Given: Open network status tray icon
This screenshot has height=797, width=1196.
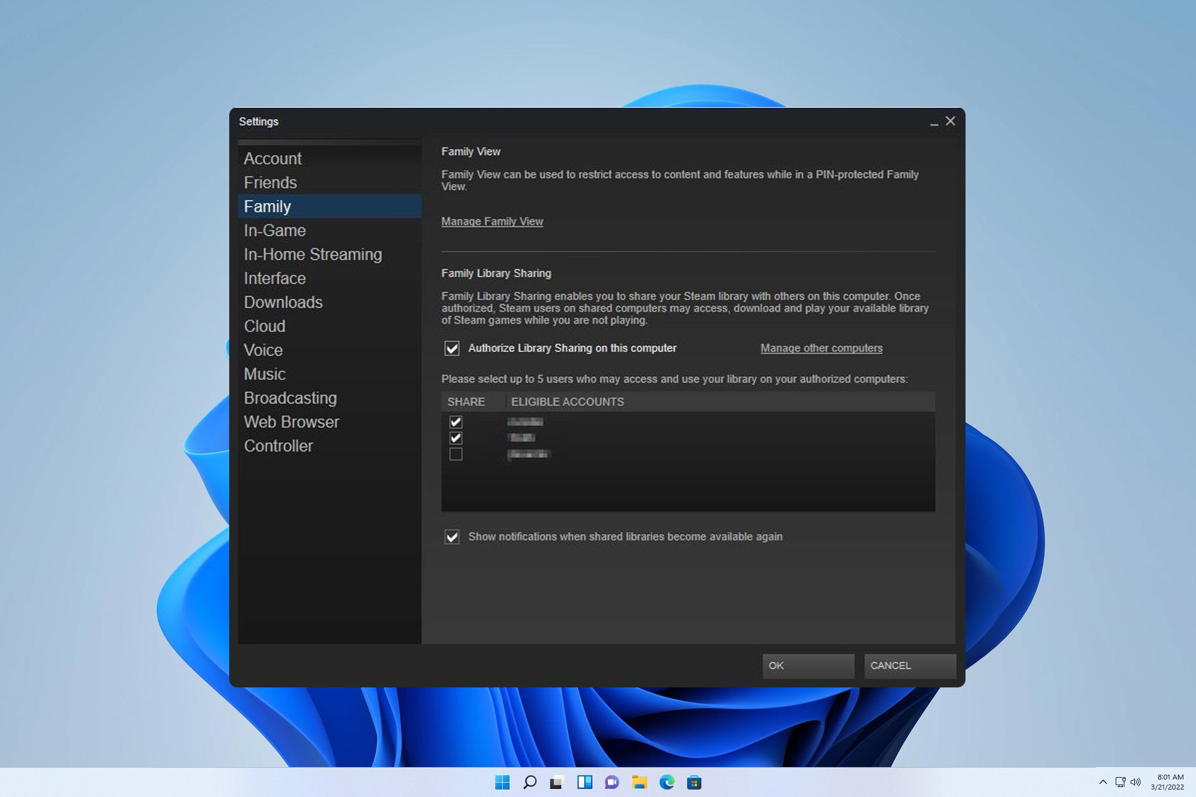Looking at the screenshot, I should pyautogui.click(x=1120, y=782).
